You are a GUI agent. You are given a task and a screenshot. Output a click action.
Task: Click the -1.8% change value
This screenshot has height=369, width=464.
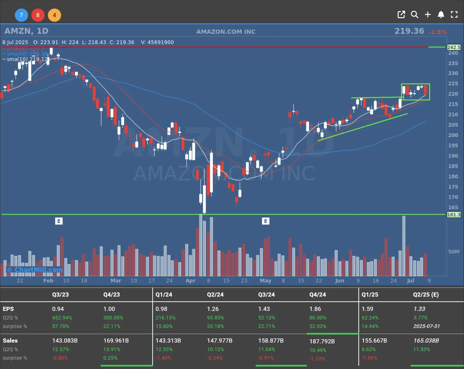(437, 32)
